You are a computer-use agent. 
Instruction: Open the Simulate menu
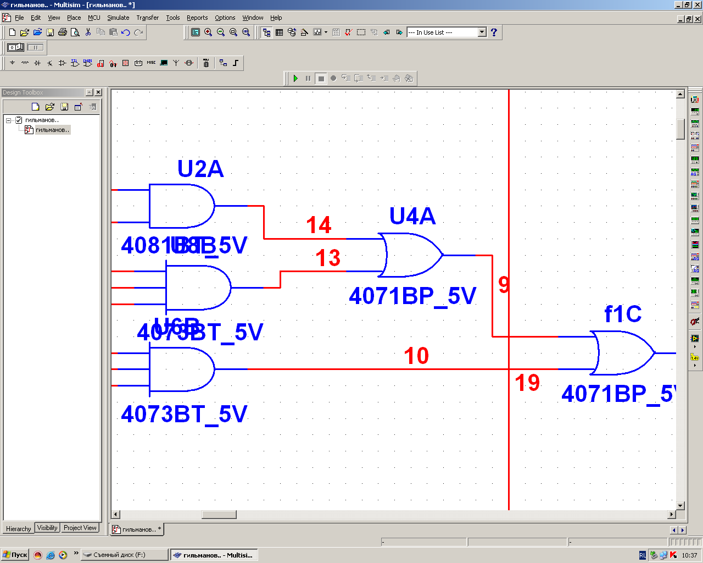pyautogui.click(x=118, y=18)
